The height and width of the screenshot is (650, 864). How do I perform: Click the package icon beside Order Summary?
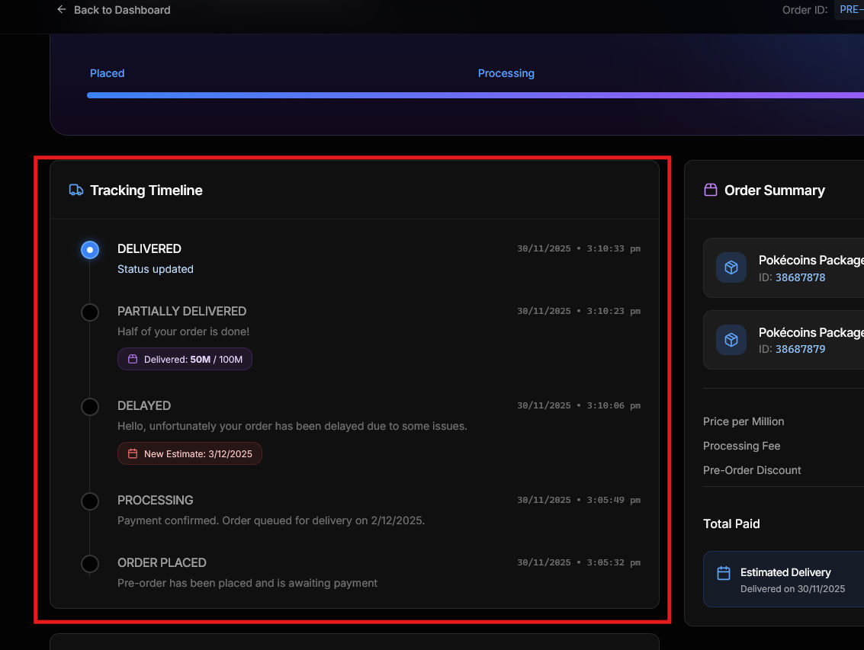[711, 190]
